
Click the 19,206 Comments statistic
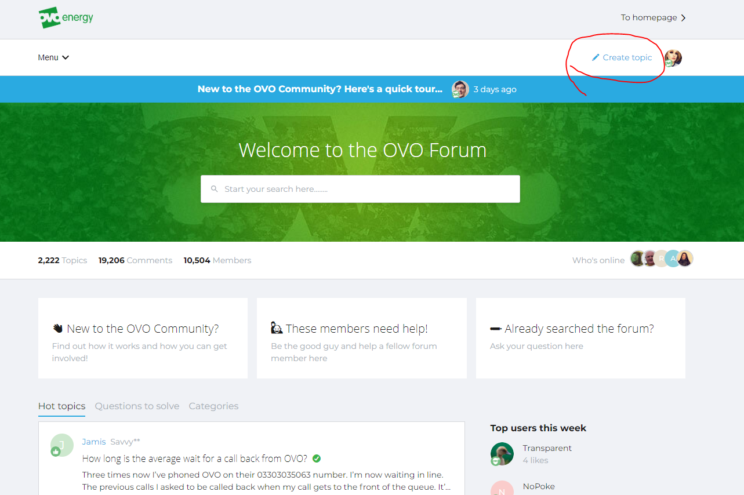point(135,260)
